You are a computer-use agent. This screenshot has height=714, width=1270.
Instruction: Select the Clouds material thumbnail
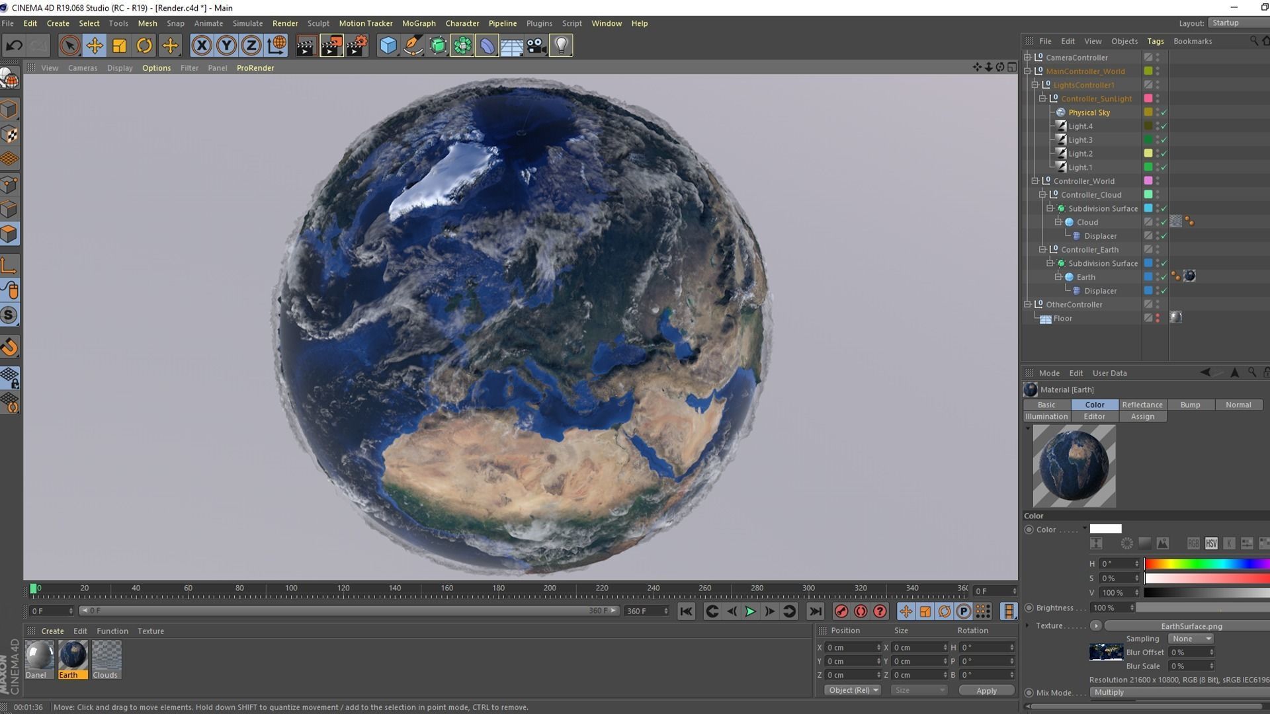pyautogui.click(x=106, y=655)
